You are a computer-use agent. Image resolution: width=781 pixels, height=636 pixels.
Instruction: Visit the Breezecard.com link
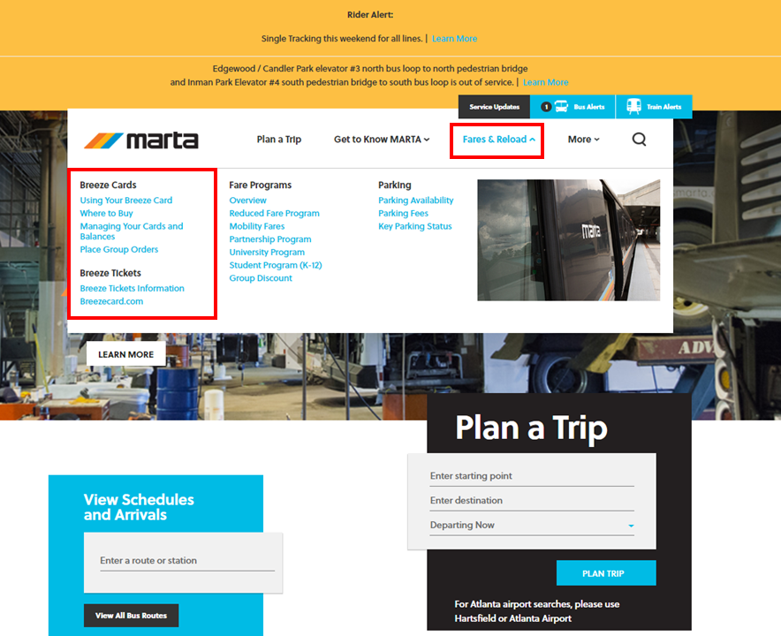[x=111, y=301]
